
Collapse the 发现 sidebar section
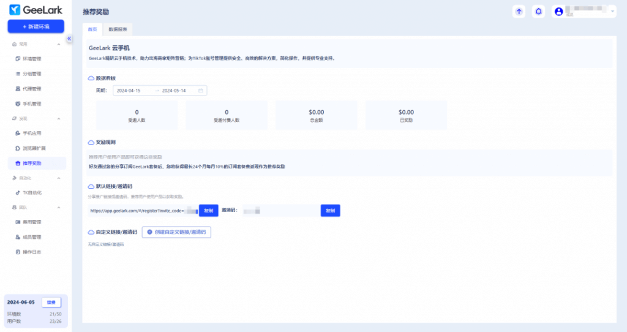[59, 118]
